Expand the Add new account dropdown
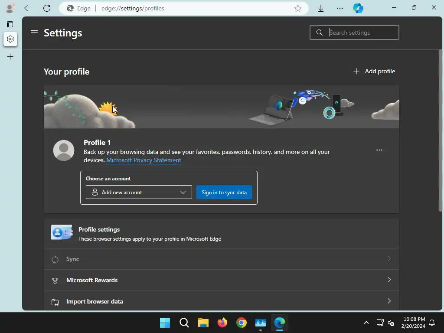 [x=139, y=192]
